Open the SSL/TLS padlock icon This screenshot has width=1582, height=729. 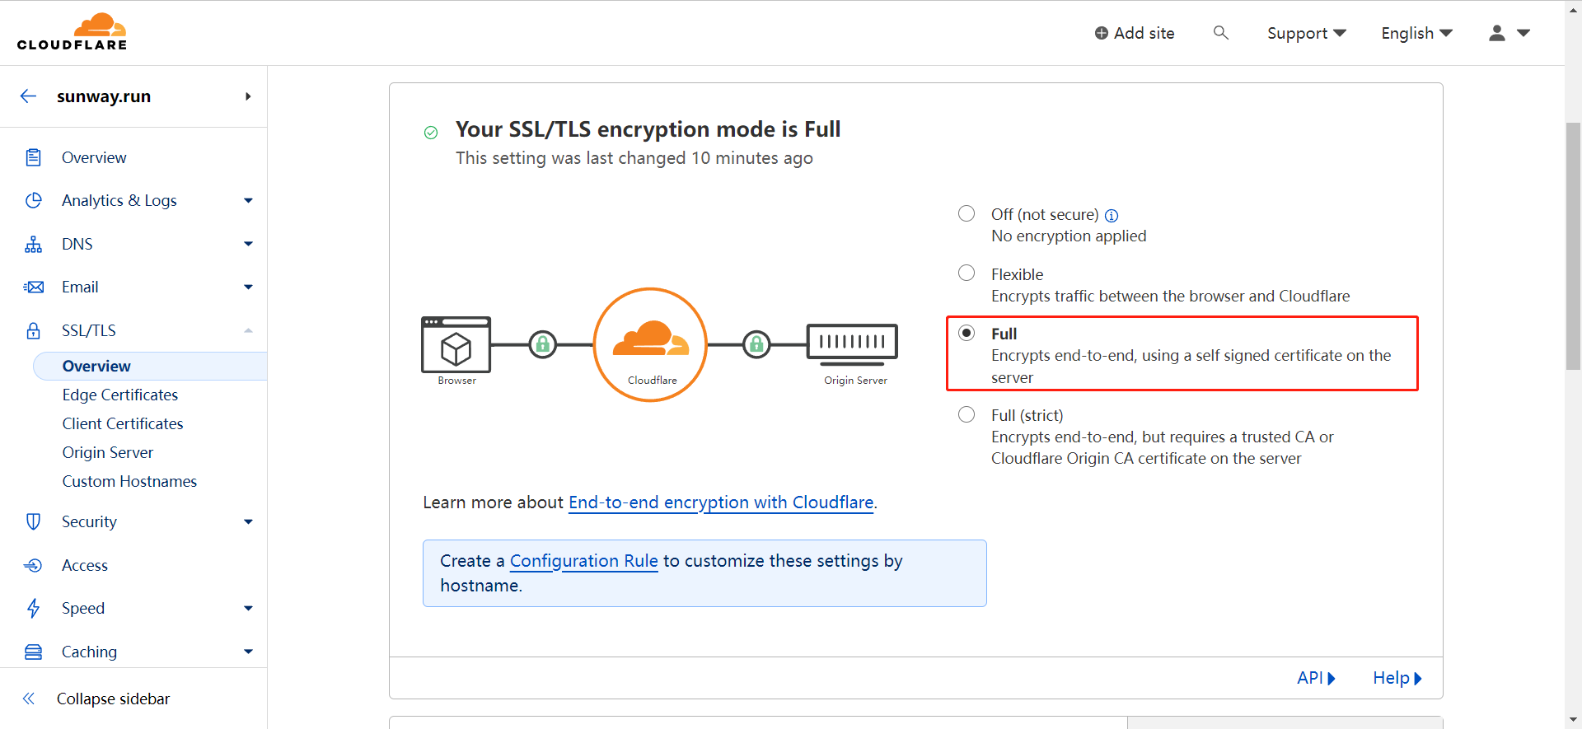click(33, 330)
